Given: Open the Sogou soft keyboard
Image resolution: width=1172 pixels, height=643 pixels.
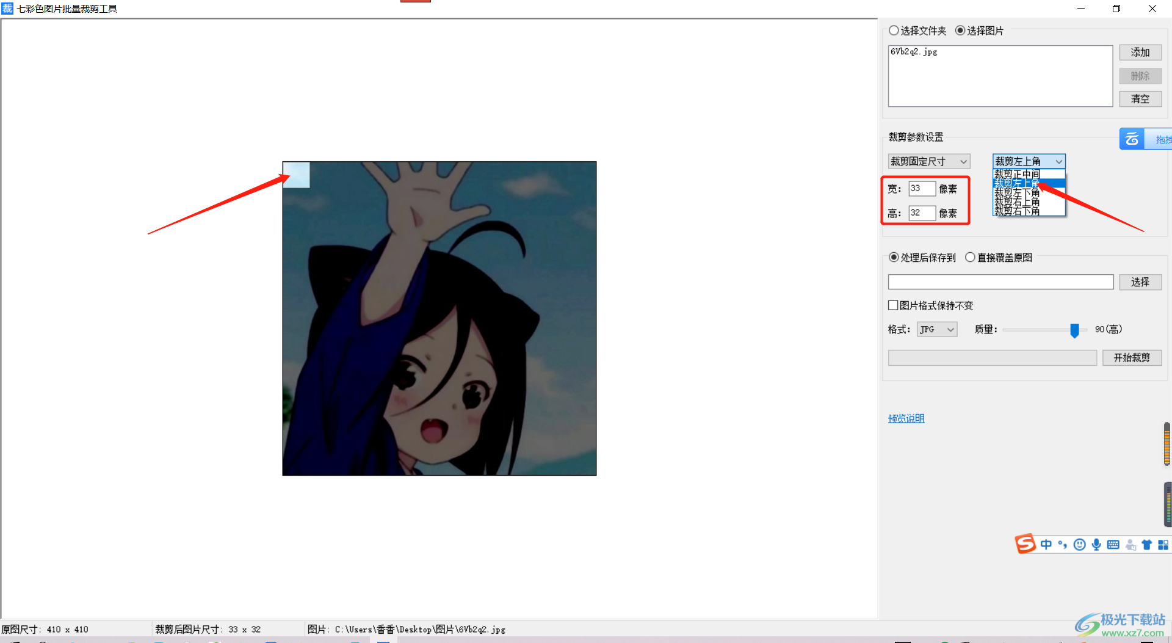Looking at the screenshot, I should point(1113,544).
